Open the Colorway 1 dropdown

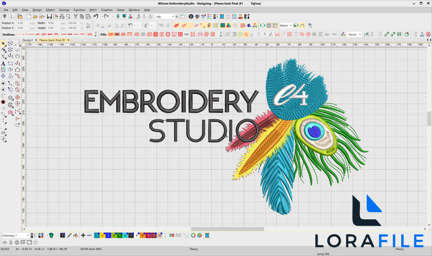click(x=28, y=235)
